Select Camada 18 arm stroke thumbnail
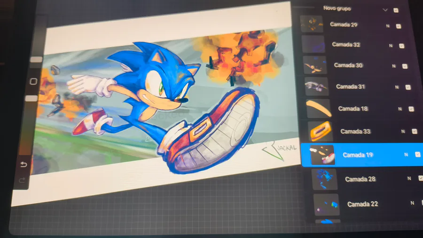The width and height of the screenshot is (423, 238). (x=319, y=109)
